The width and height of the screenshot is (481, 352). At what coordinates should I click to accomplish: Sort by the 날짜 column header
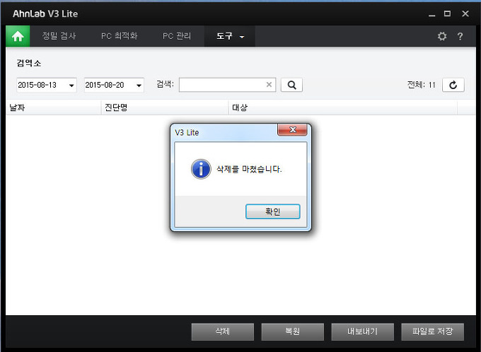coord(53,107)
